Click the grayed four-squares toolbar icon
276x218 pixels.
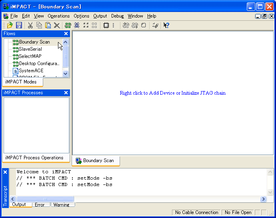pyautogui.click(x=86, y=25)
